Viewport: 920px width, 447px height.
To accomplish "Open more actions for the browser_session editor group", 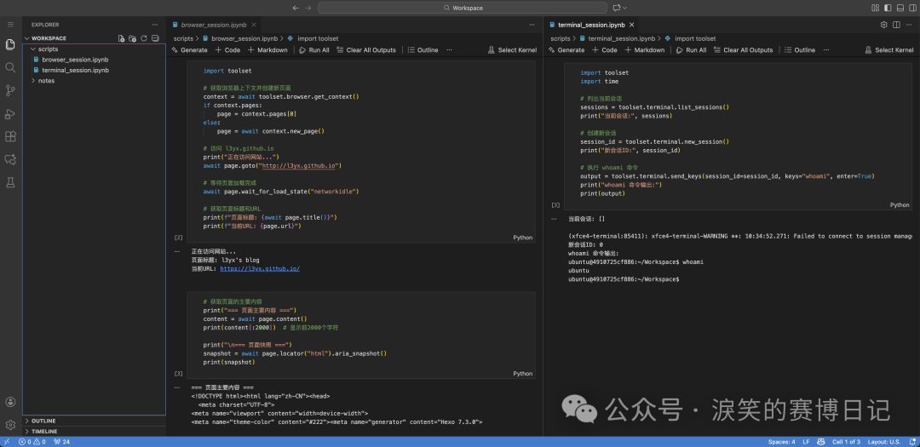I will coord(532,25).
